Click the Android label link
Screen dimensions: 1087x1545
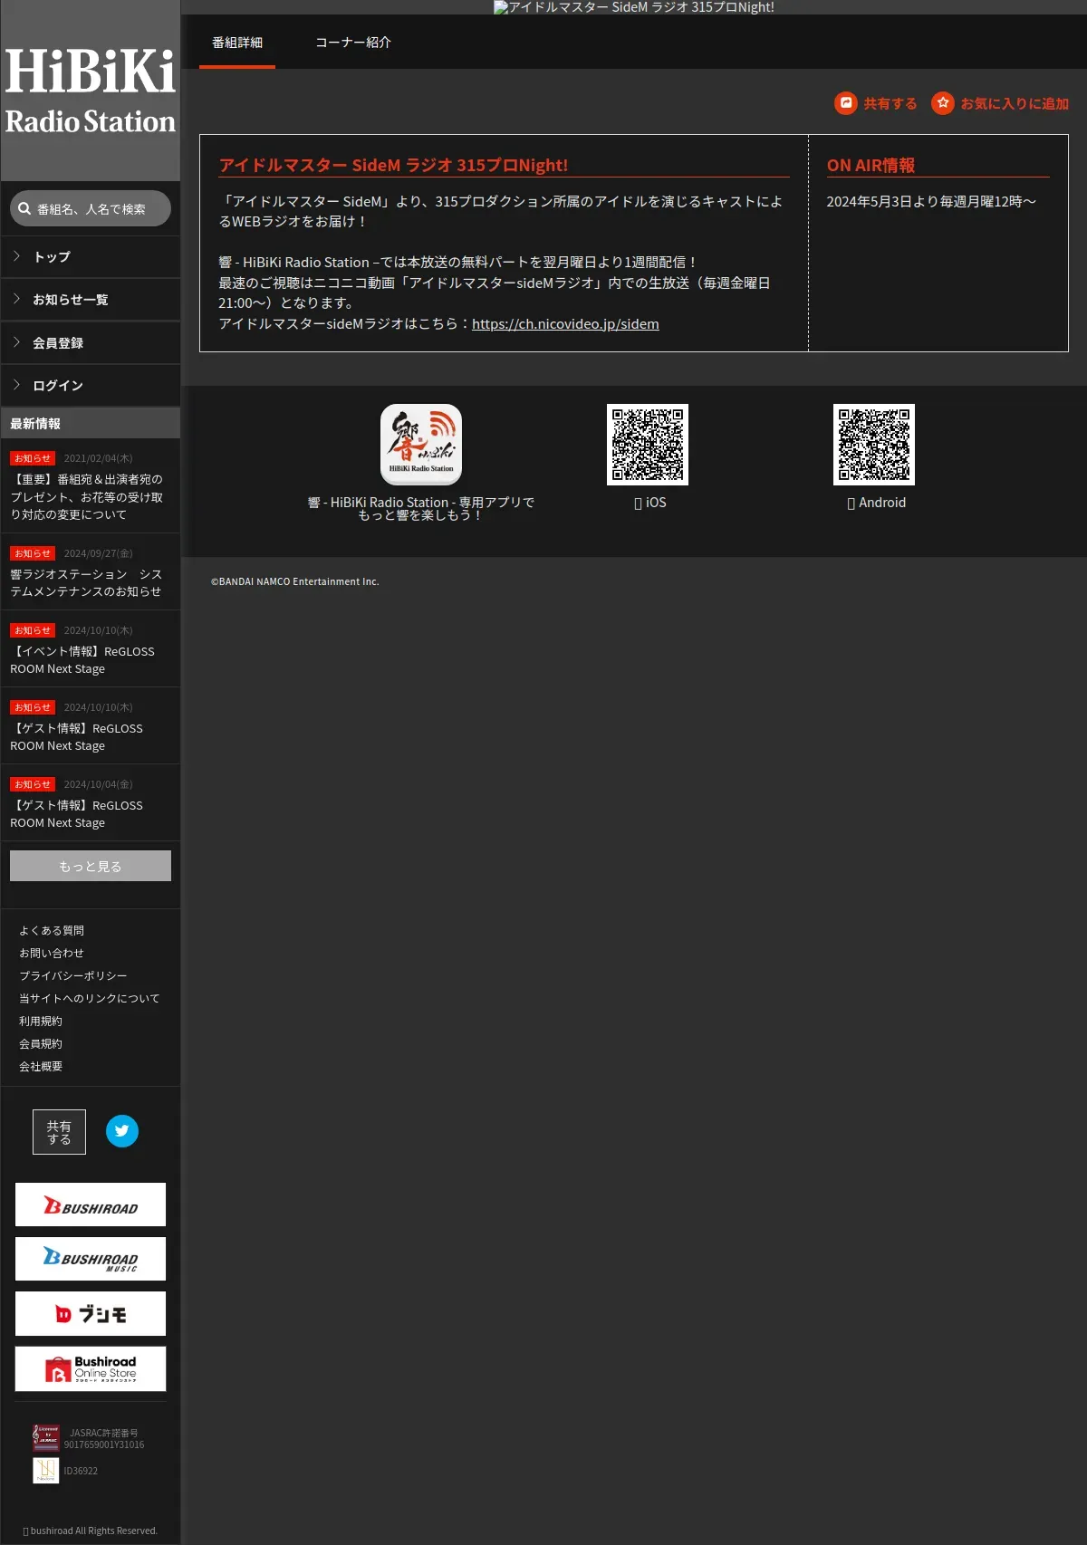pos(876,503)
